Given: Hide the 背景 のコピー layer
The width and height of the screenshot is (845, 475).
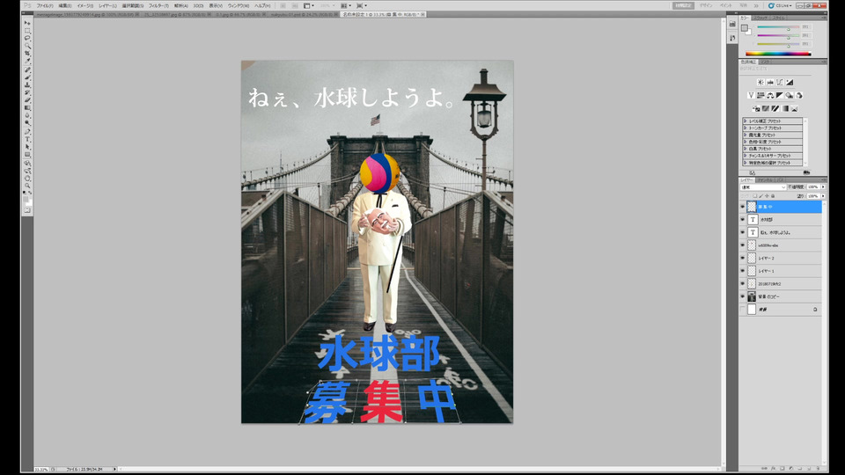Looking at the screenshot, I should click(743, 296).
